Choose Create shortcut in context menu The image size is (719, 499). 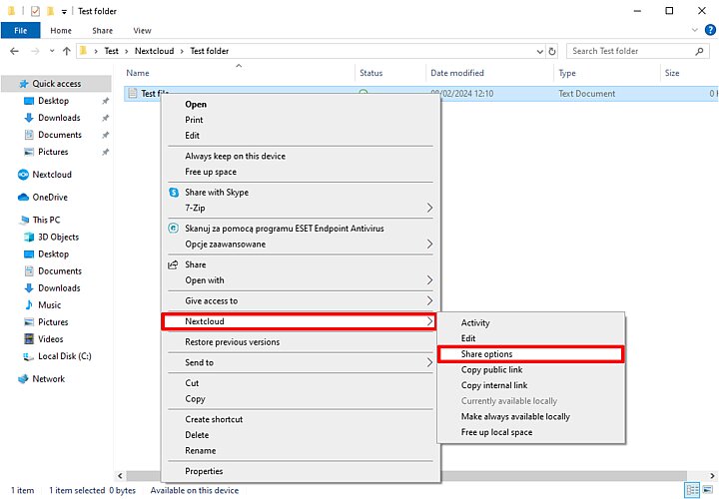[x=301, y=420]
